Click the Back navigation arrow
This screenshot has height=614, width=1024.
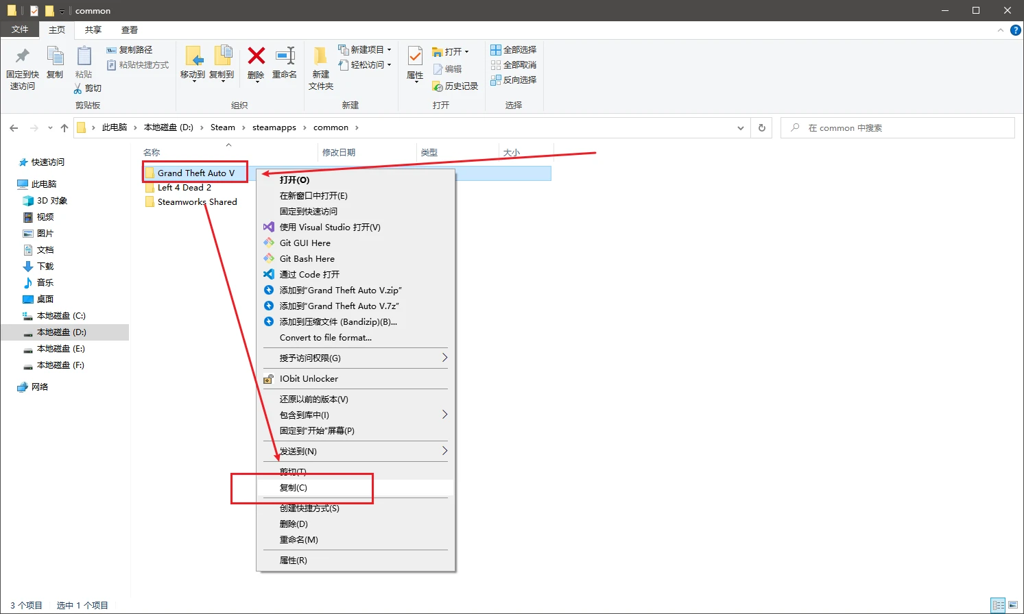coord(14,127)
